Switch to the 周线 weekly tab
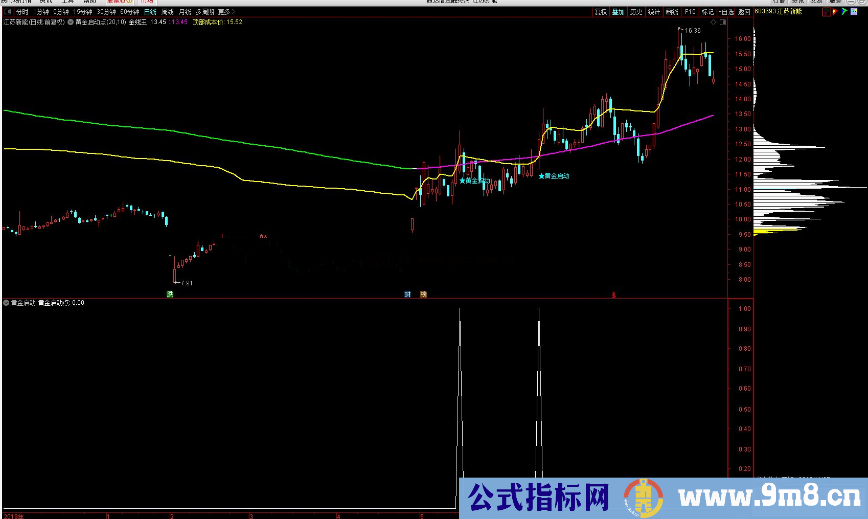Viewport: 868px width, 519px height. pos(167,11)
